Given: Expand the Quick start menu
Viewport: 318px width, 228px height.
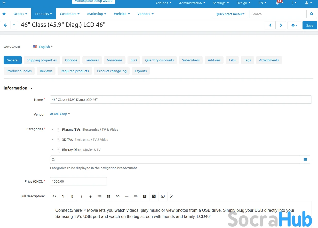Looking at the screenshot, I should [230, 14].
